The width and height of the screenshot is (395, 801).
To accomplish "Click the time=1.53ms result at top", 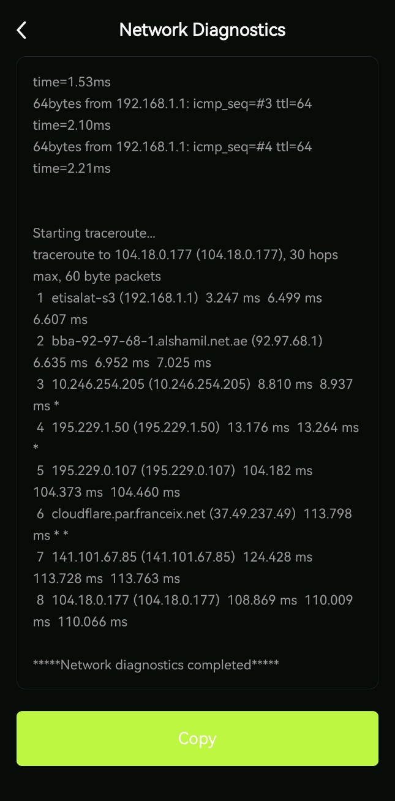I will point(72,82).
